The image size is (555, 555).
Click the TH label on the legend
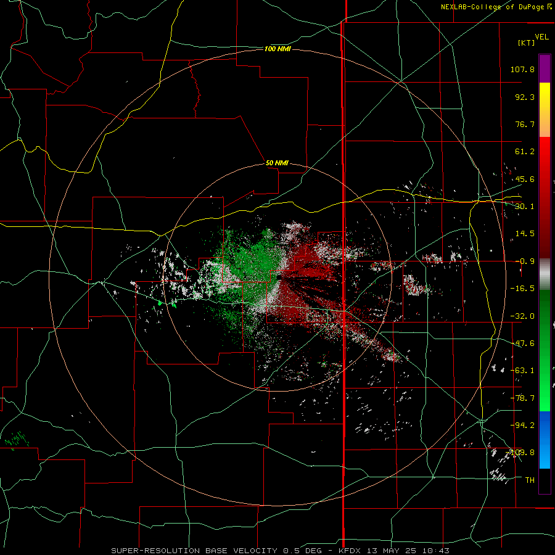point(530,480)
